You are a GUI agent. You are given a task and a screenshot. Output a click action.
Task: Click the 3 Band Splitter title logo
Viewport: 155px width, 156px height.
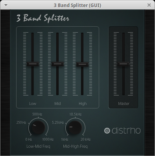[42, 18]
